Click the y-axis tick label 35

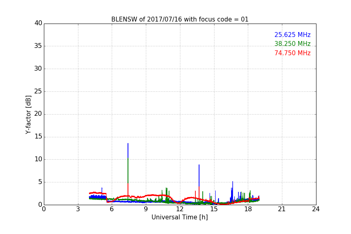pos(38,46)
